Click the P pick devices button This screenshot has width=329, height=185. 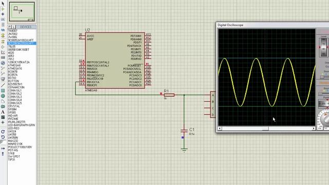(x=9, y=27)
